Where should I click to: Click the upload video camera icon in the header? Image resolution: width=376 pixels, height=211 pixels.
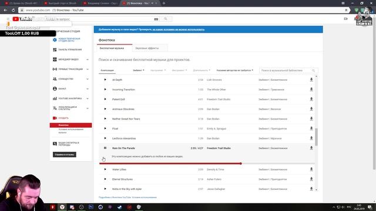(346, 19)
